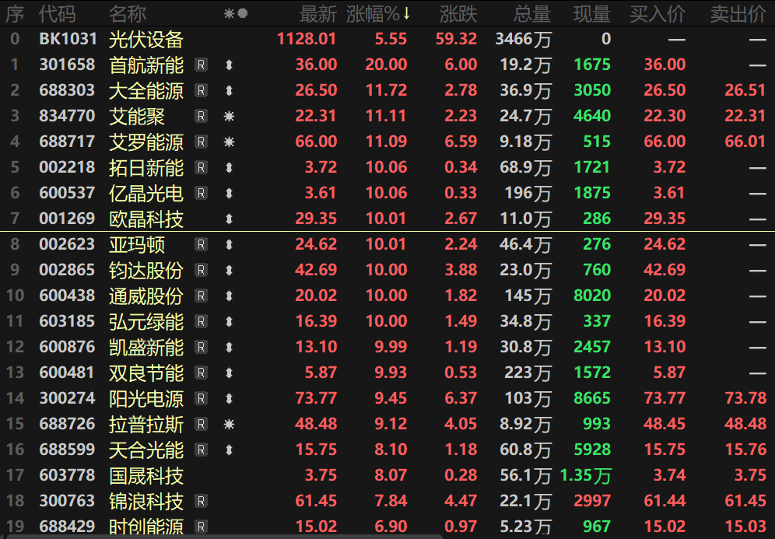Click the up-down marker icon for 天合光能
Screen dimensions: 775x539
[x=229, y=450]
